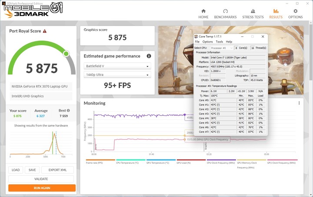Image resolution: width=313 pixels, height=197 pixels.
Task: Open the File menu in Core Temp
Action: point(197,42)
